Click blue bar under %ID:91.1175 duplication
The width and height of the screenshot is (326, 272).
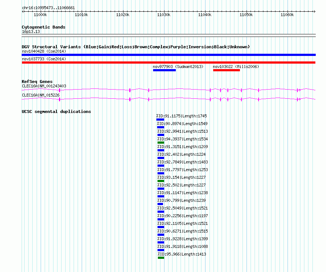160,120
